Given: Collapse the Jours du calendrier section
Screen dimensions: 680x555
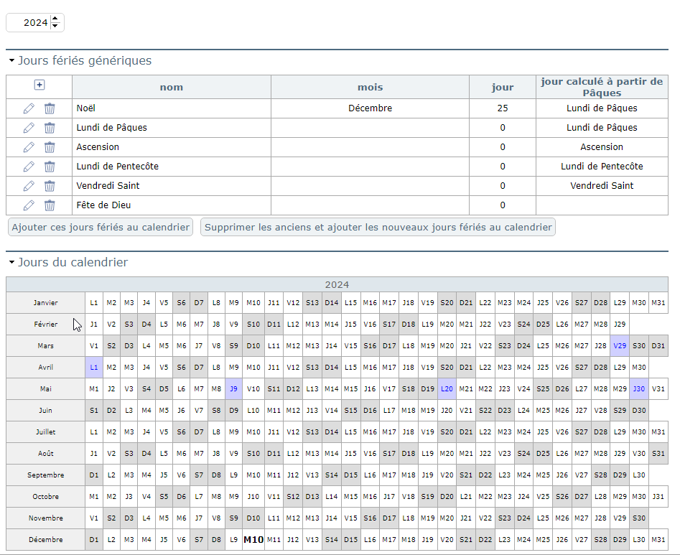Looking at the screenshot, I should pos(11,263).
